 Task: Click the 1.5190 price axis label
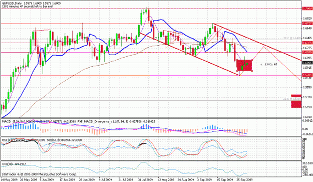click(307, 107)
